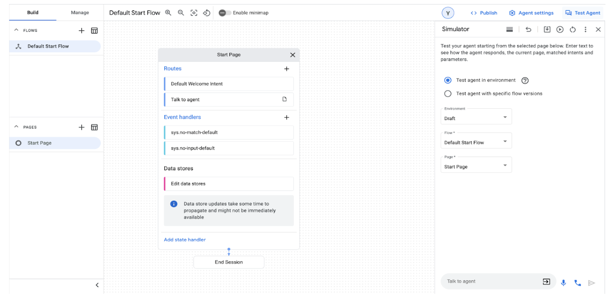Open the Default Welcome Intent route
Image resolution: width=610 pixels, height=306 pixels.
click(229, 84)
